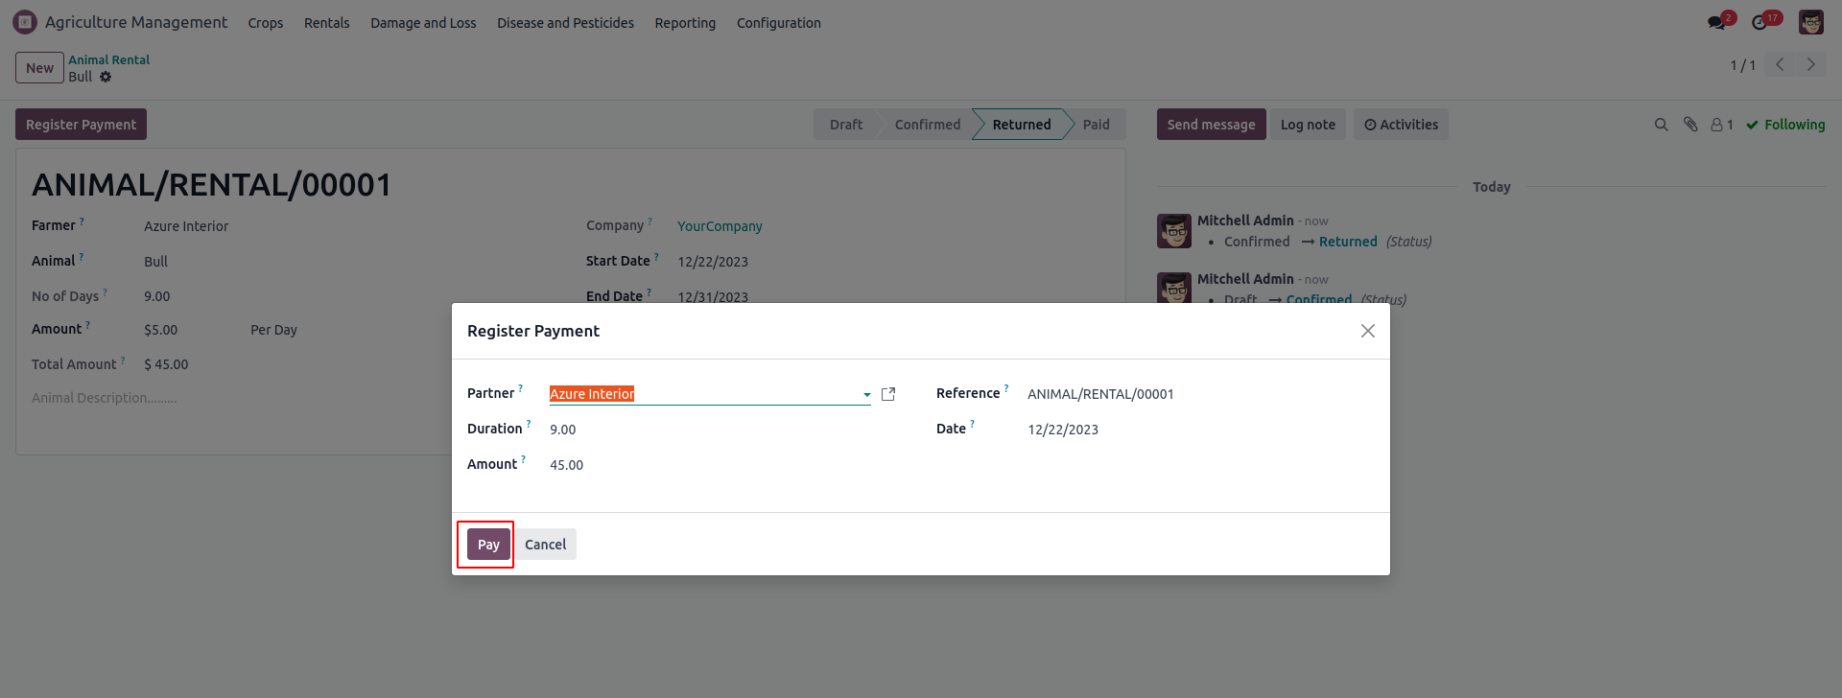Go to next record arrow
This screenshot has height=698, width=1842.
[1810, 64]
